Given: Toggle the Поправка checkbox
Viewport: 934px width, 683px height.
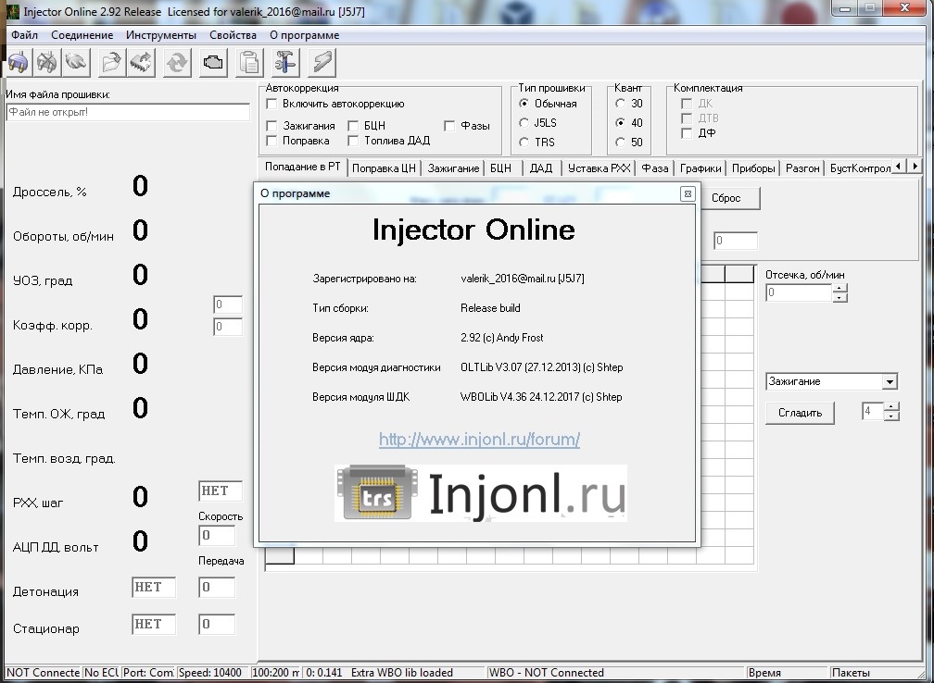Looking at the screenshot, I should point(271,141).
